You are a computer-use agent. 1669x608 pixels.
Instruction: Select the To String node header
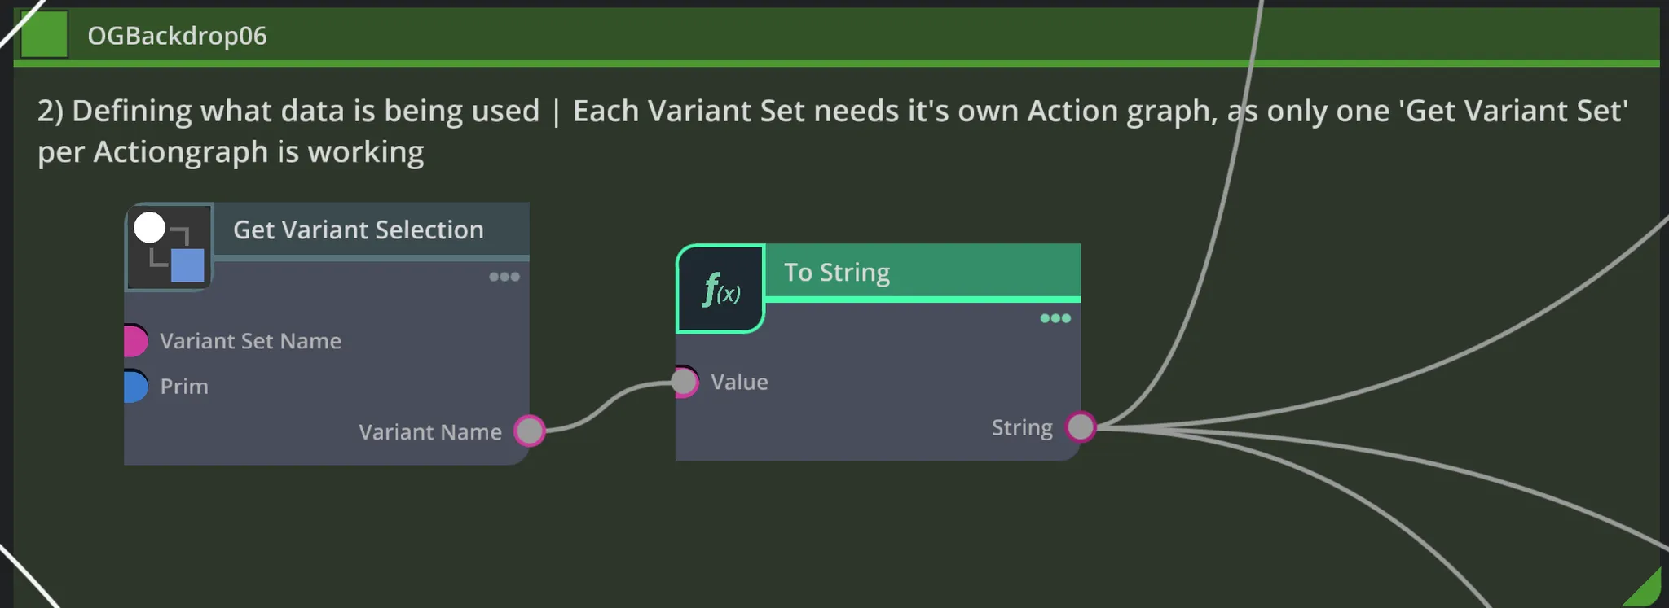click(837, 273)
